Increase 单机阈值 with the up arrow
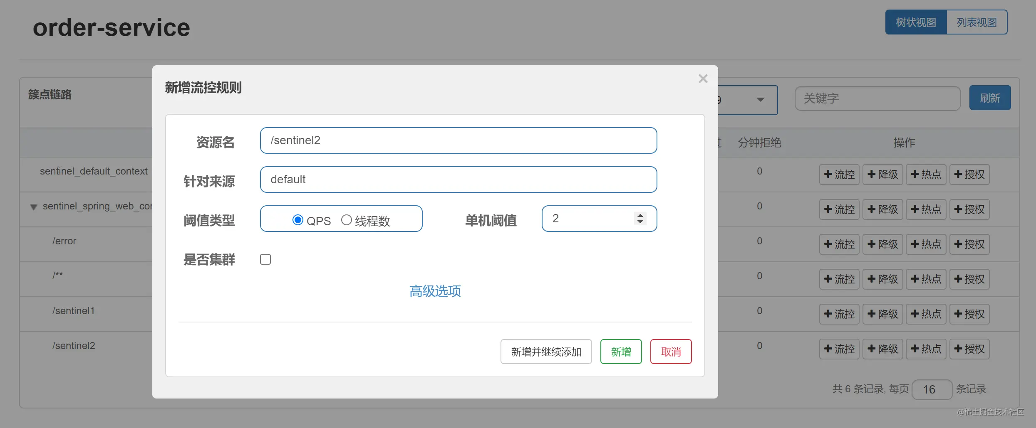This screenshot has width=1036, height=428. point(640,215)
